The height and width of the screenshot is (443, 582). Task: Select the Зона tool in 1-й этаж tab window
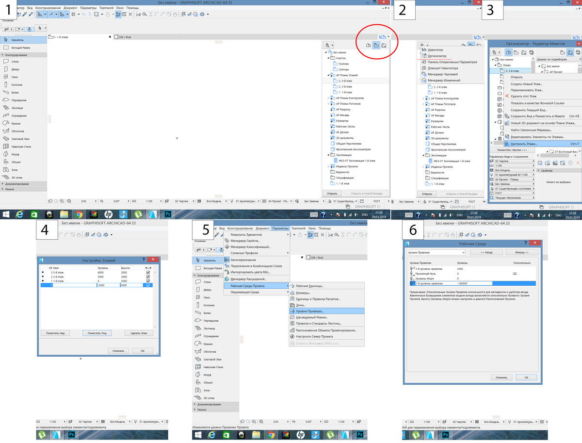click(23, 169)
